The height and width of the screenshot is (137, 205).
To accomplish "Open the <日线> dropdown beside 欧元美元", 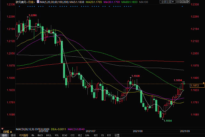I will pyautogui.click(x=30, y=2).
